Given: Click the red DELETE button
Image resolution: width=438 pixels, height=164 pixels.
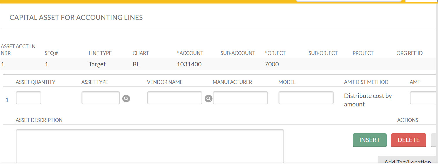Looking at the screenshot, I should click(x=408, y=140).
